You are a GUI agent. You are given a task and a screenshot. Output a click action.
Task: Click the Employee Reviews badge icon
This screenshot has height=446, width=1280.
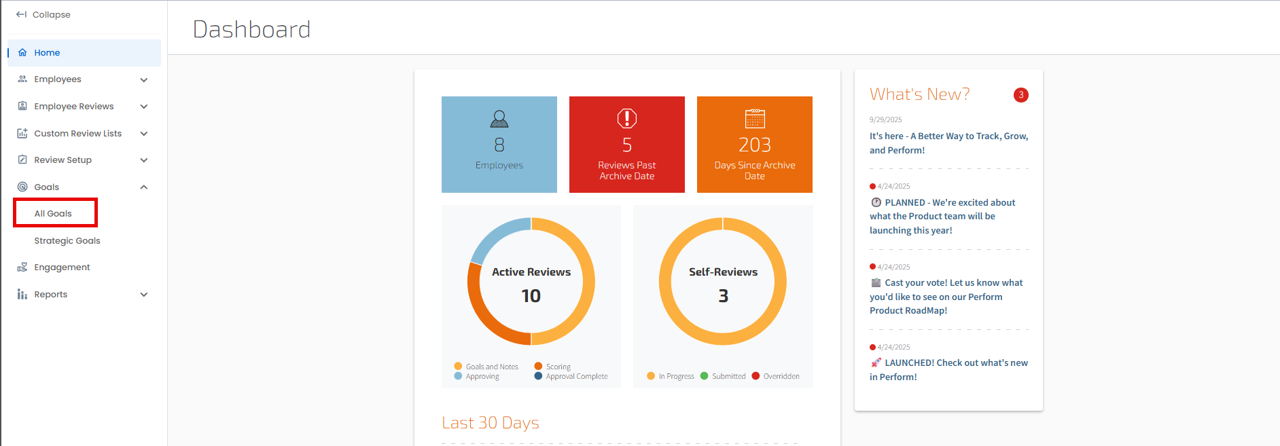click(x=22, y=106)
